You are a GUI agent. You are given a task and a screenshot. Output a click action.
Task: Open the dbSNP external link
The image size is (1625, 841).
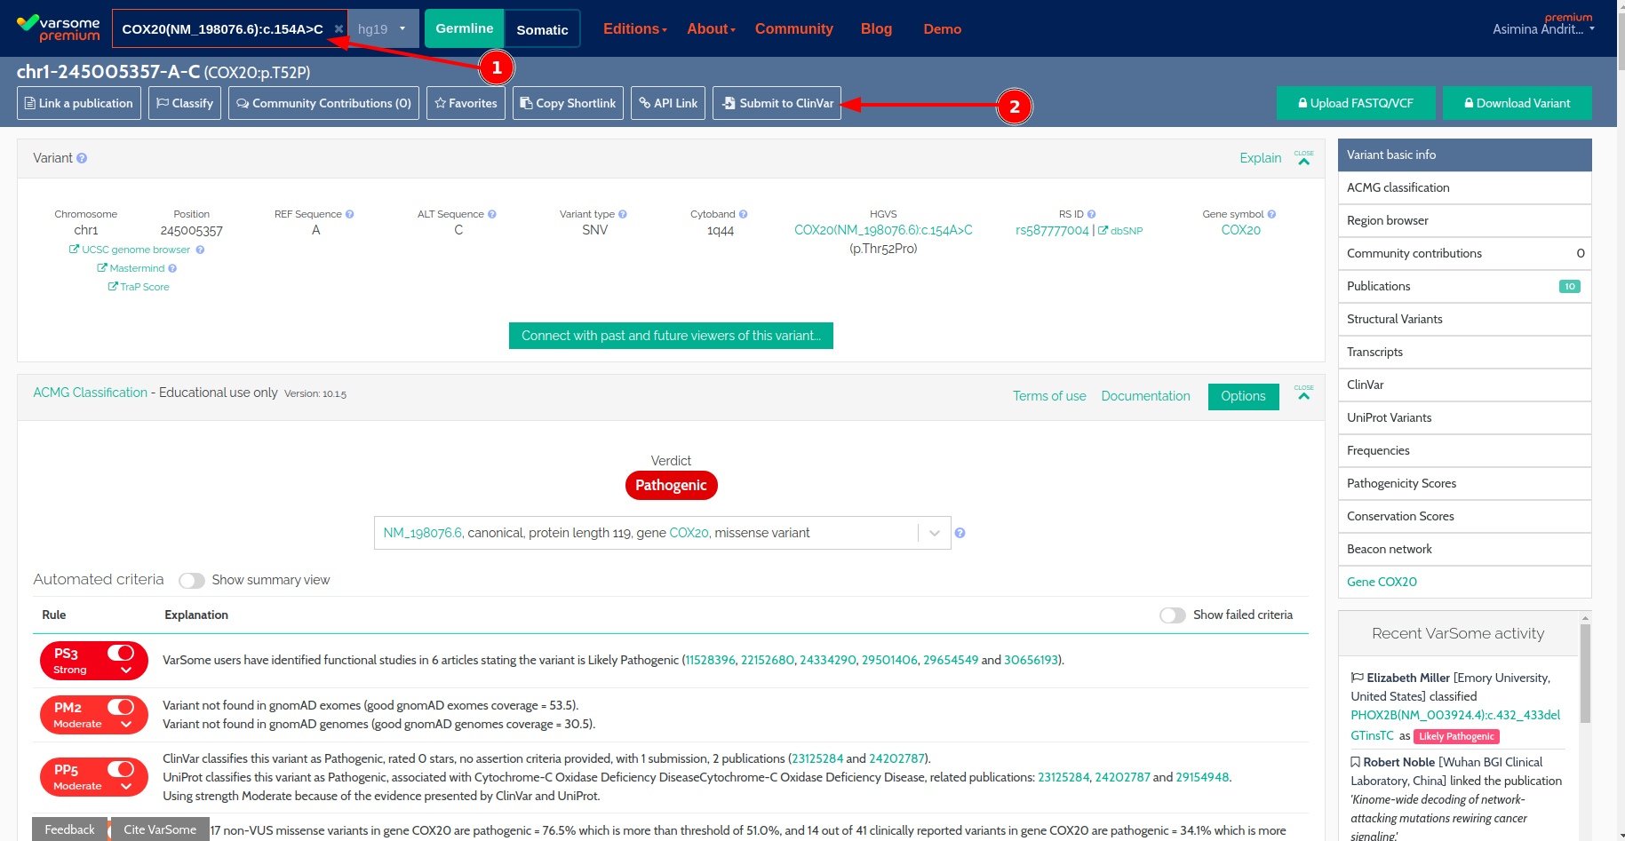point(1120,231)
